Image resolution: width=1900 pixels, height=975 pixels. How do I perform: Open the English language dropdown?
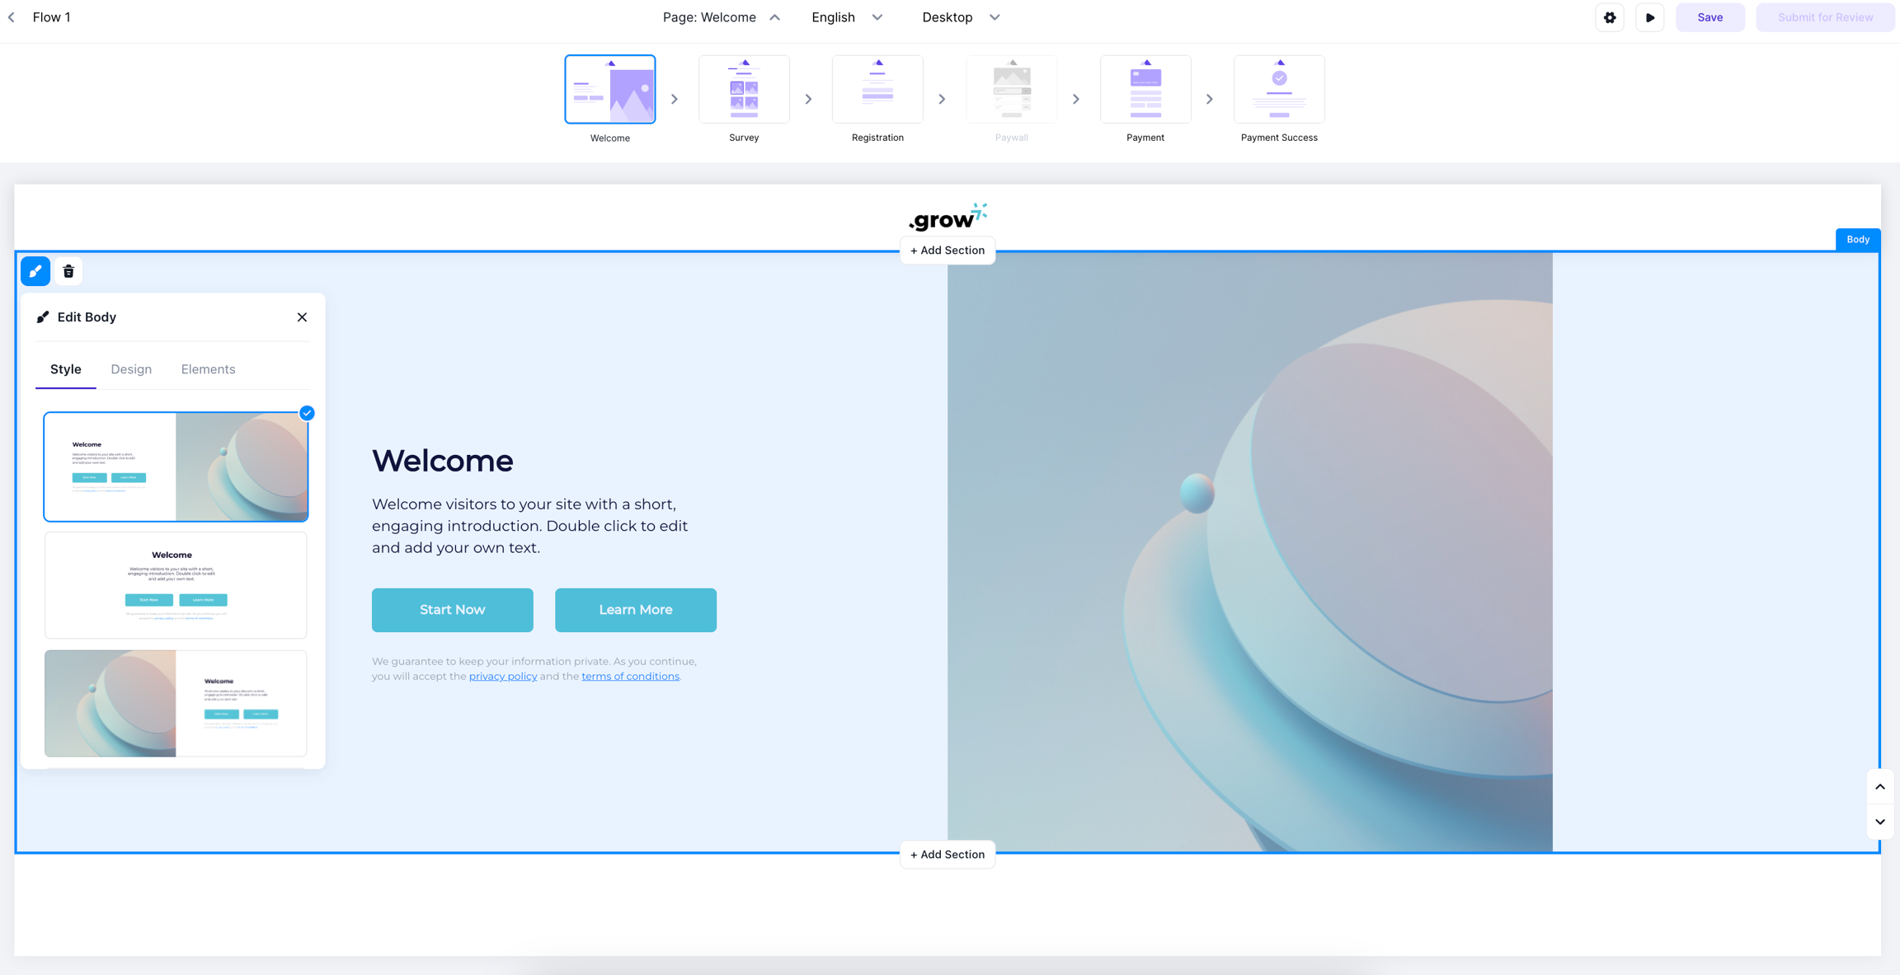846,17
